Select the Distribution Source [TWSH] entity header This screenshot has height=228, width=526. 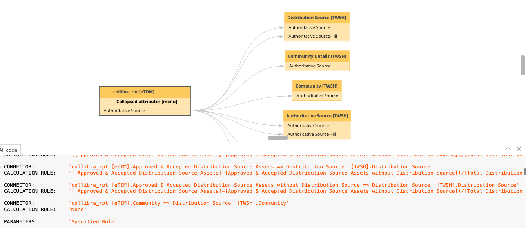(317, 17)
